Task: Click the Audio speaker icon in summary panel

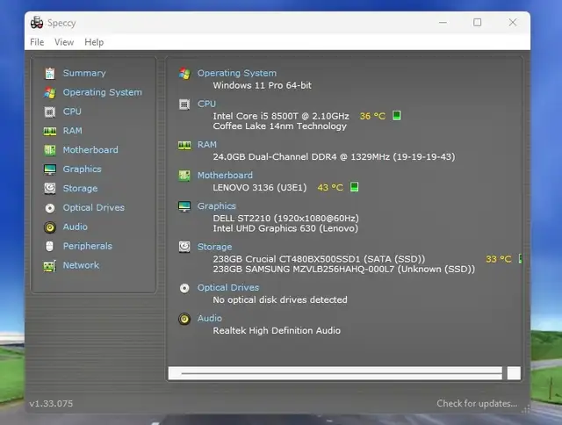Action: point(184,319)
